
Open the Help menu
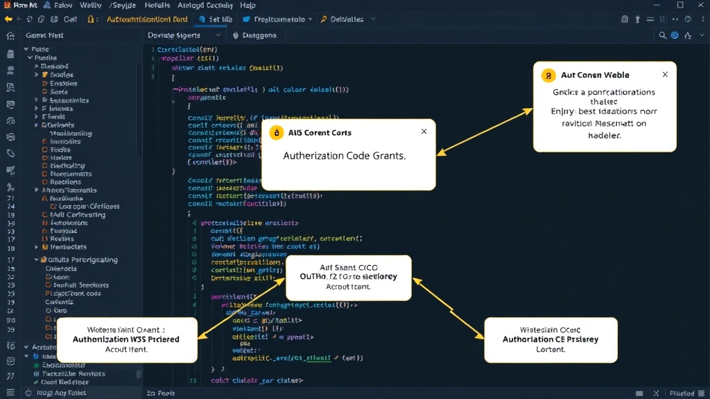click(248, 6)
